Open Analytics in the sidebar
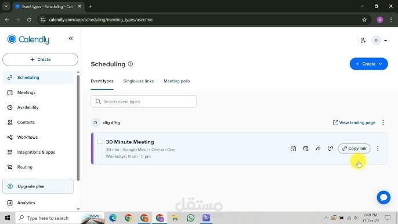 tap(38, 203)
